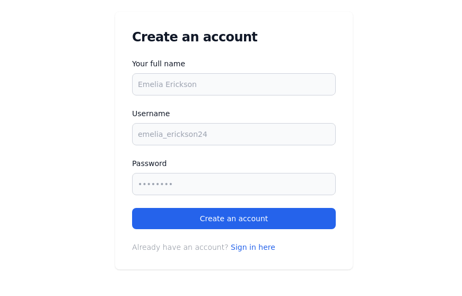
Task: Click the "Username" label text
Action: (x=151, y=114)
